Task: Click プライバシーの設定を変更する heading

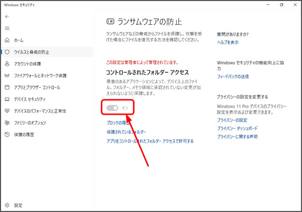Action: (x=243, y=97)
